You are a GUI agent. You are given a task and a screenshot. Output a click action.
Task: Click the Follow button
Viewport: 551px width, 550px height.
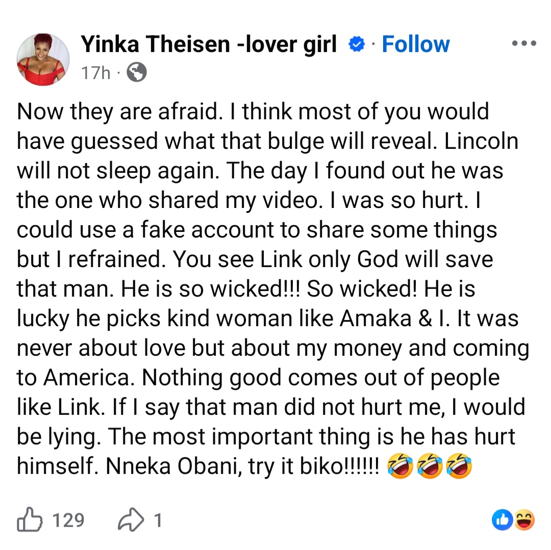point(416,44)
